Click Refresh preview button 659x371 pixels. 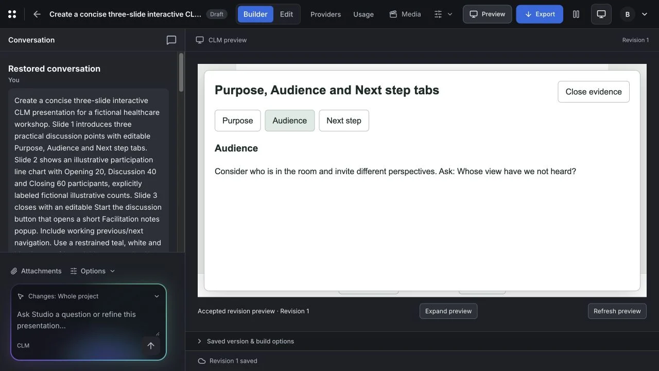tap(617, 311)
